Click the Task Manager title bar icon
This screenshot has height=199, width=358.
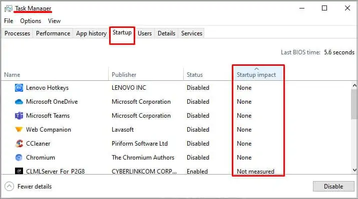(x=9, y=8)
